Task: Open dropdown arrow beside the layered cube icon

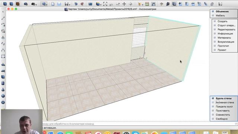Action: tap(101, 5)
